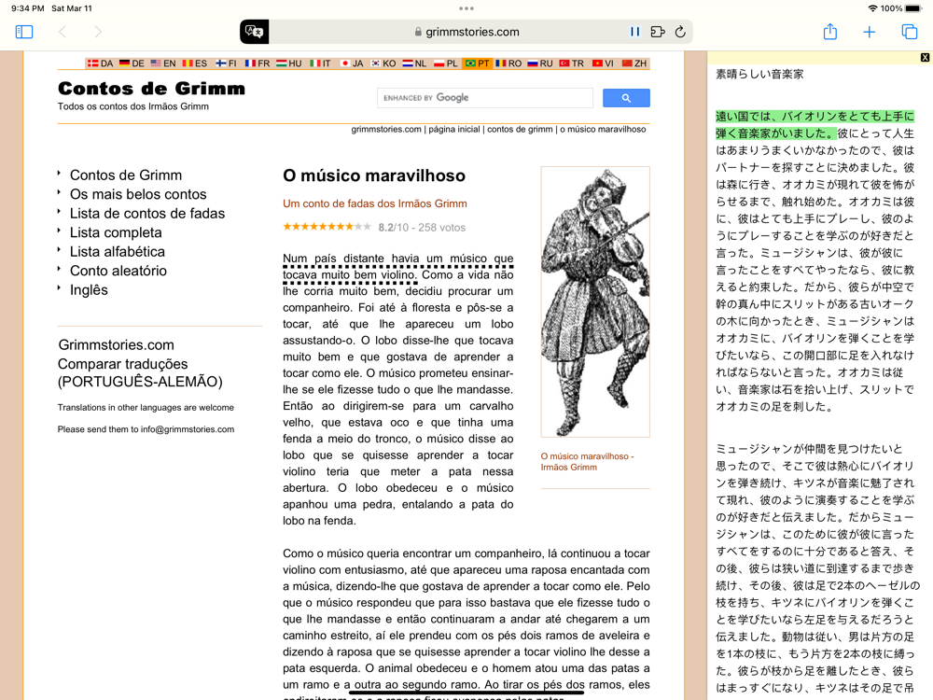Click the O músico maravilhoso heading

374,175
